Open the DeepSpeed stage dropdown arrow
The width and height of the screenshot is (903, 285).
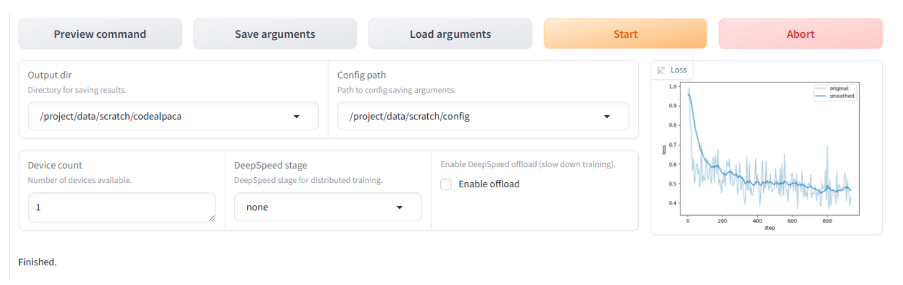[x=400, y=208]
